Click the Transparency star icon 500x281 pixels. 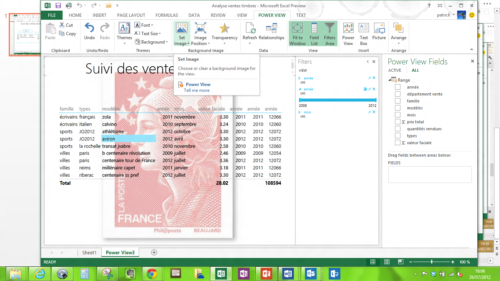(224, 29)
